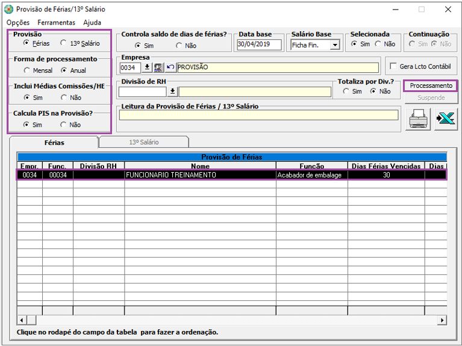The image size is (462, 346).
Task: Click the Empresa code field 0034
Action: click(x=130, y=68)
